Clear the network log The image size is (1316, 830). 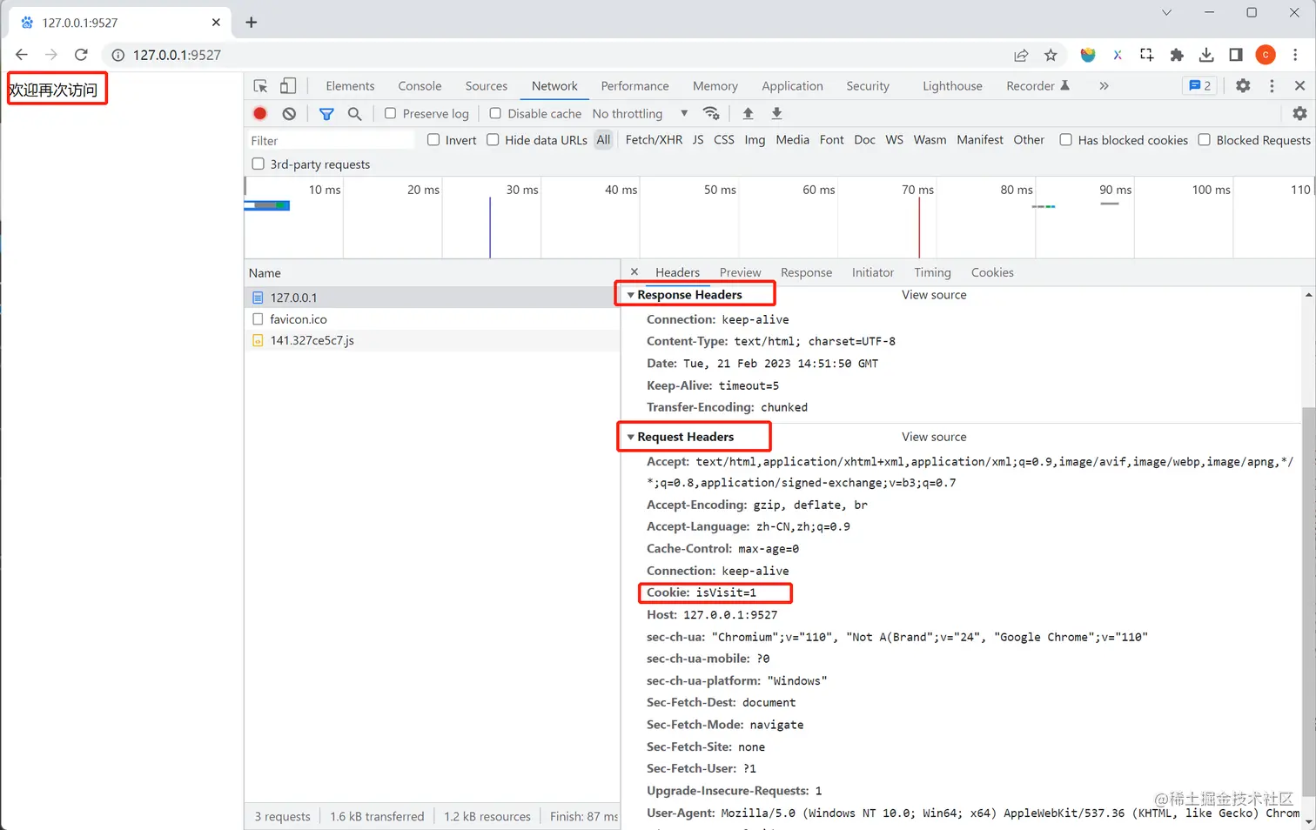[289, 114]
